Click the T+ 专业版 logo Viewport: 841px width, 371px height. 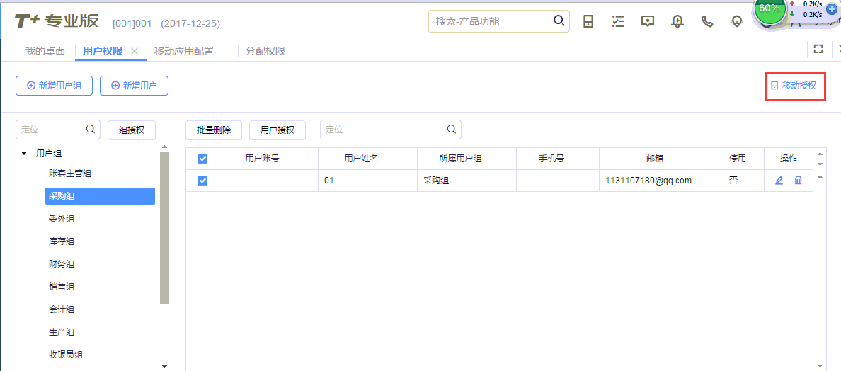point(57,21)
